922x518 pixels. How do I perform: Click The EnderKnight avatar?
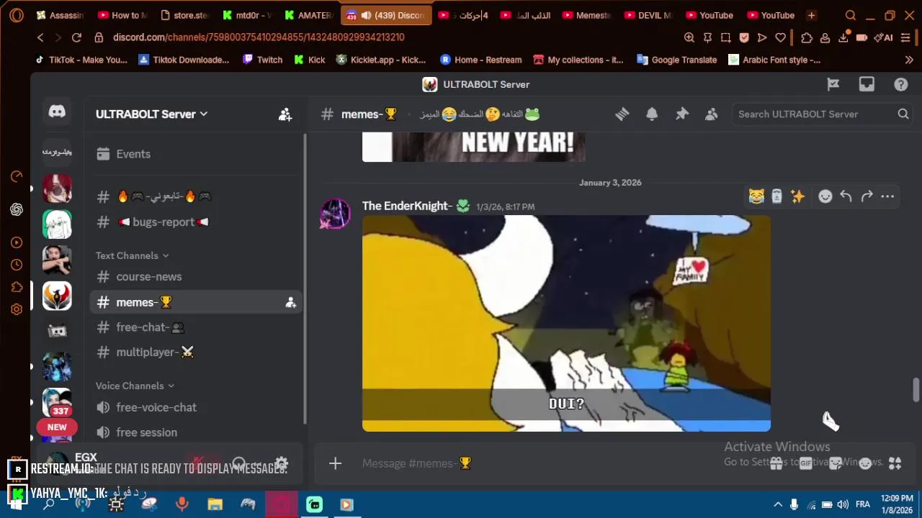(x=335, y=214)
